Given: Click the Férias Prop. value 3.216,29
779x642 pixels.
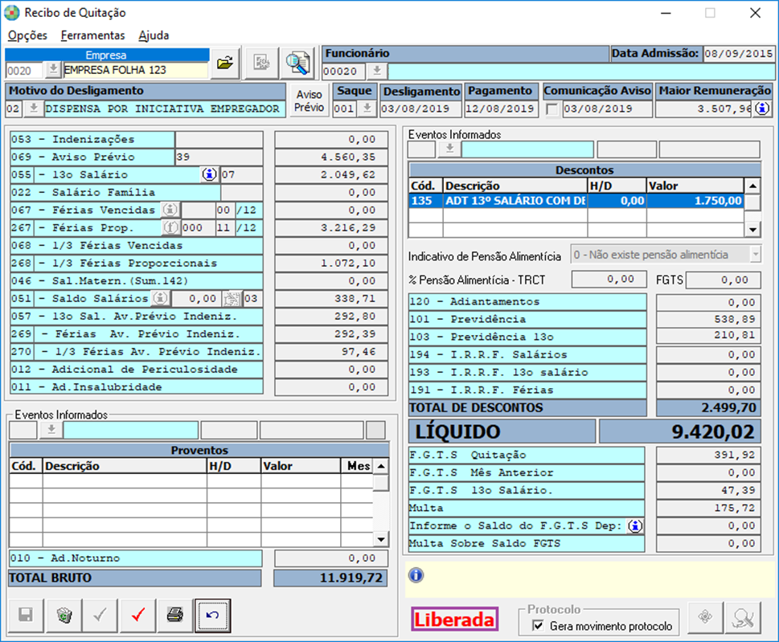Looking at the screenshot, I should 331,227.
